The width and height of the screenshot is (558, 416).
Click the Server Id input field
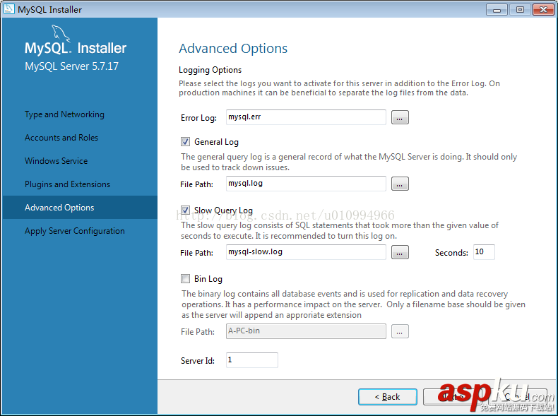(251, 360)
